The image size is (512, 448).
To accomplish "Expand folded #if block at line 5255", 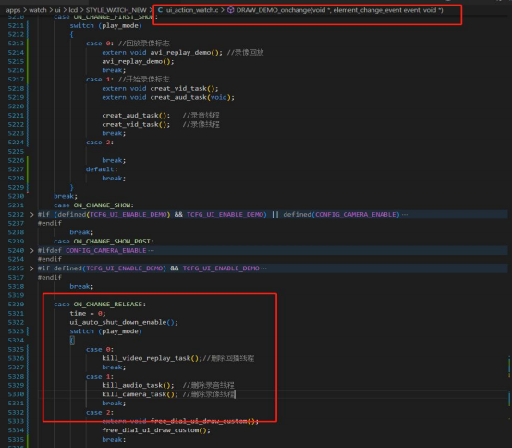I will (31, 268).
